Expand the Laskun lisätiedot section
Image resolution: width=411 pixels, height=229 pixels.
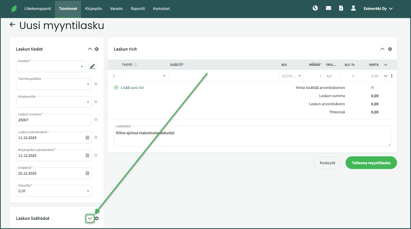pyautogui.click(x=90, y=218)
